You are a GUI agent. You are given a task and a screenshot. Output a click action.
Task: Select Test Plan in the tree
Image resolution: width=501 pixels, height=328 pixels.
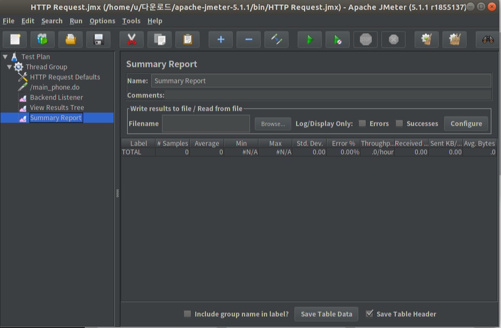pos(35,57)
